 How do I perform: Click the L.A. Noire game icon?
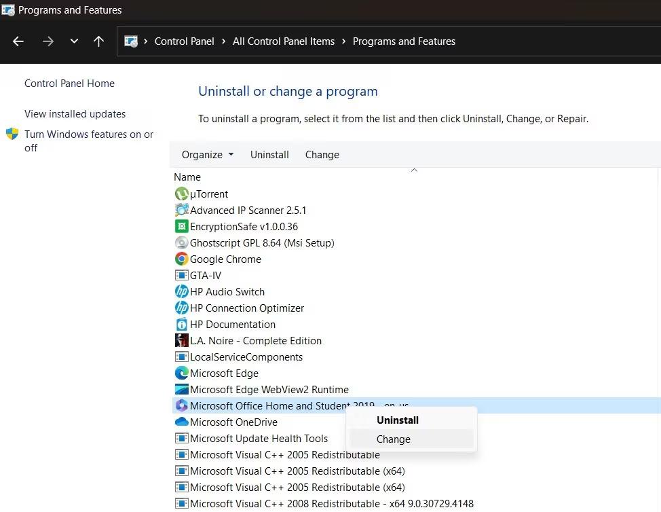[181, 340]
